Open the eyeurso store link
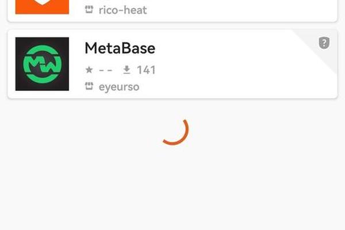 click(119, 87)
